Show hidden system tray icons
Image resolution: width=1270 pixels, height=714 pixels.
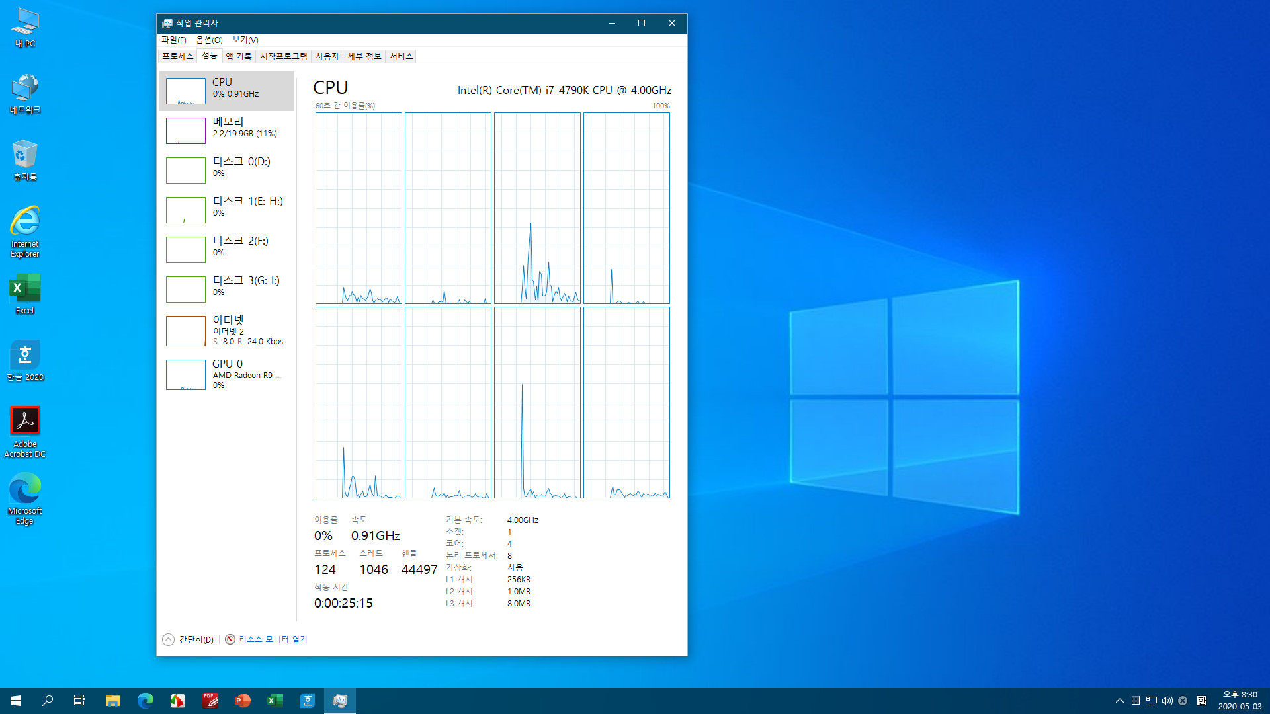[x=1120, y=701]
